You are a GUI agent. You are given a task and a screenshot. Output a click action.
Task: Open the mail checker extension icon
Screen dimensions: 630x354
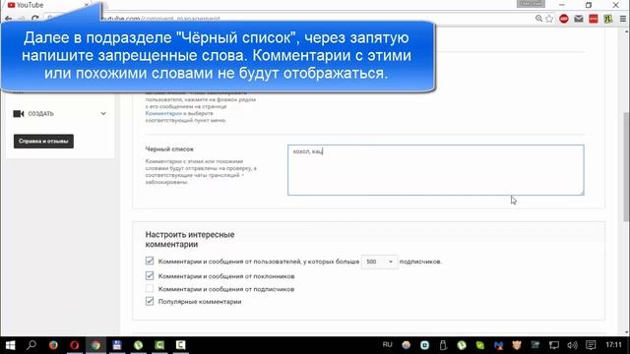[579, 19]
